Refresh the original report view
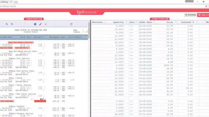Screen dimensions: 209x117 (x=71, y=24)
